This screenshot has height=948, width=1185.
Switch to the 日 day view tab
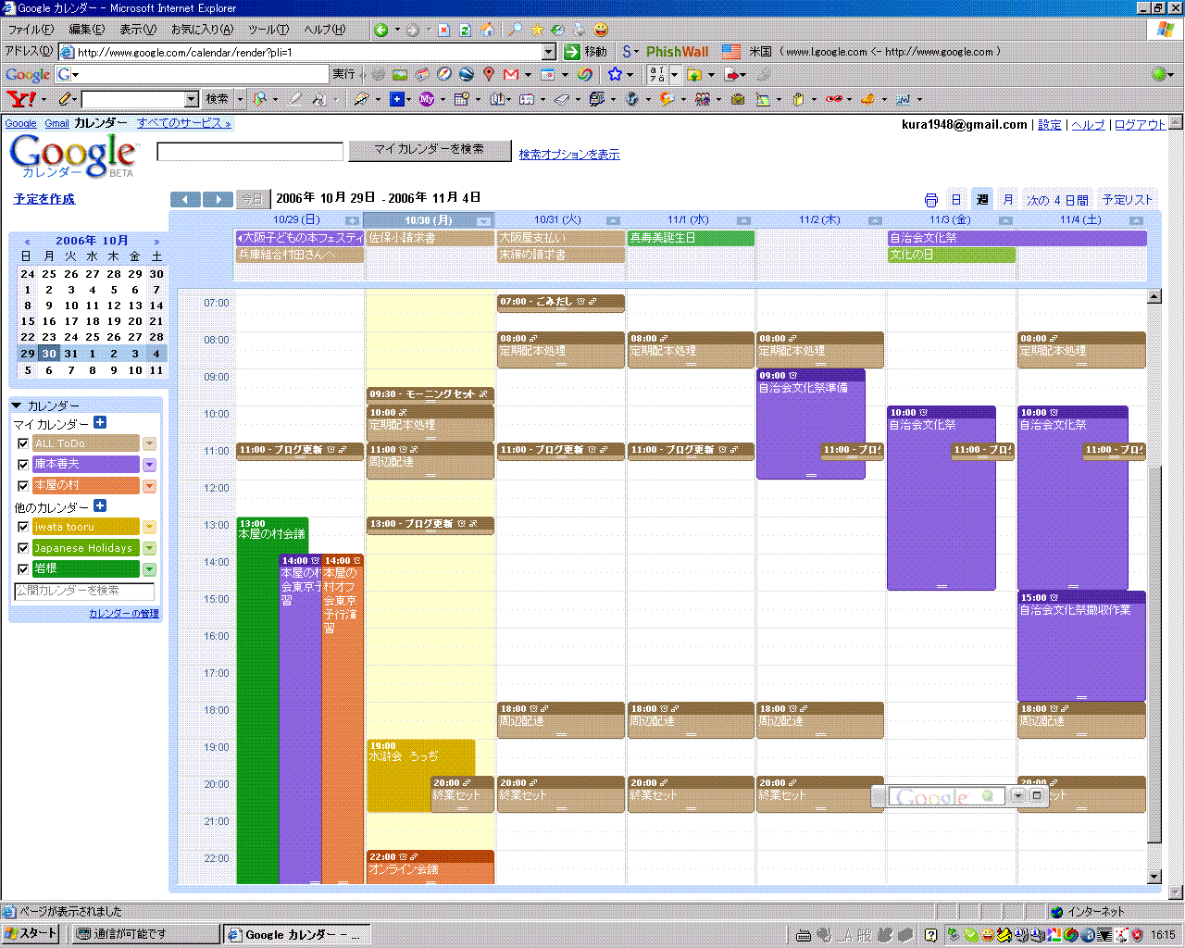956,199
